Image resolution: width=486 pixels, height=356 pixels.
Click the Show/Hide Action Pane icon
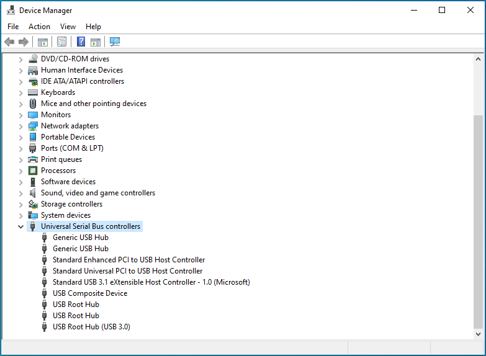point(96,42)
